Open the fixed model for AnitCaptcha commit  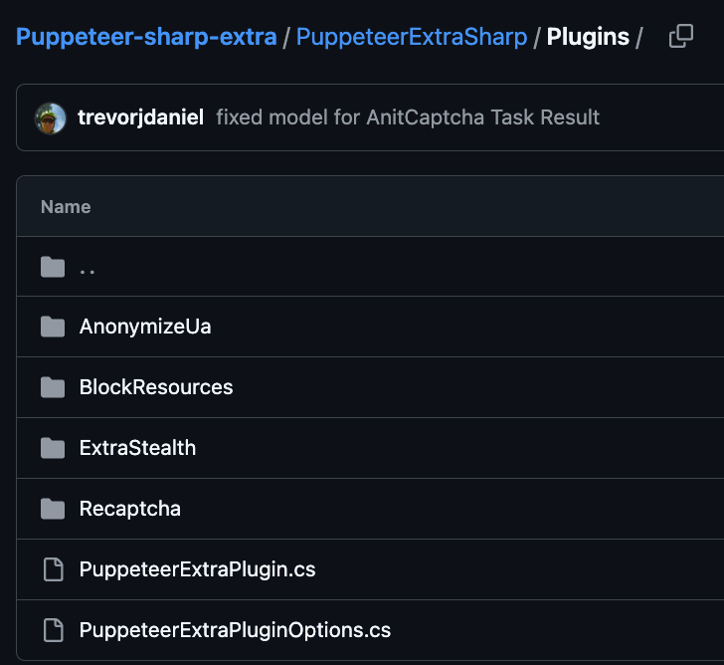[408, 117]
